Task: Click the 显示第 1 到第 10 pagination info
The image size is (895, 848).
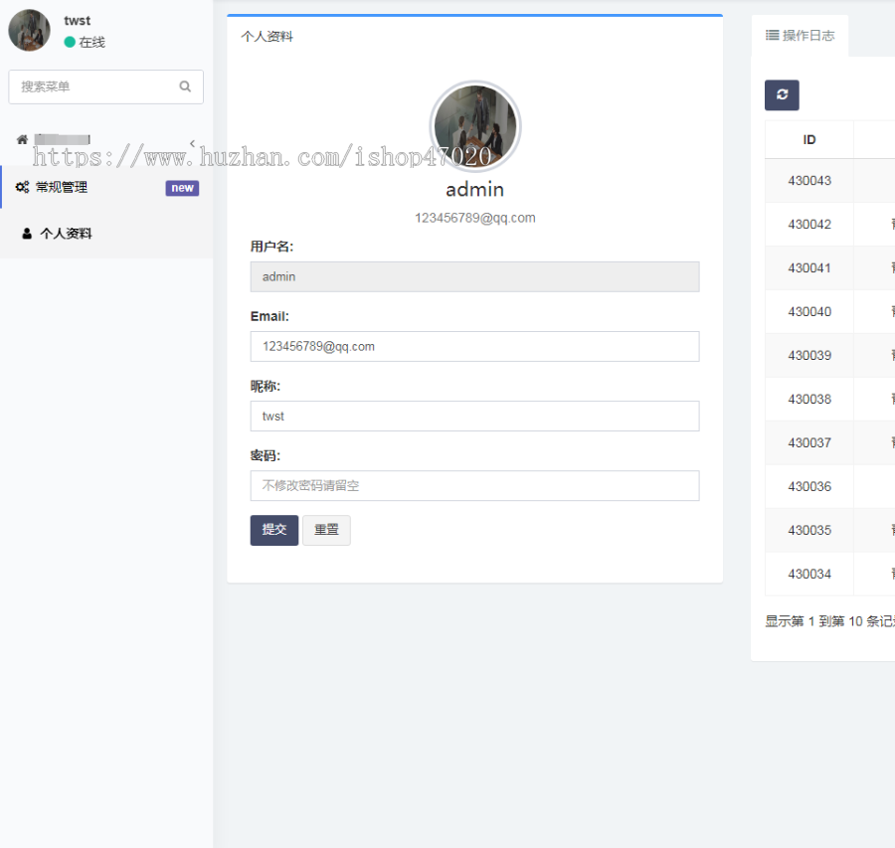Action: 830,621
